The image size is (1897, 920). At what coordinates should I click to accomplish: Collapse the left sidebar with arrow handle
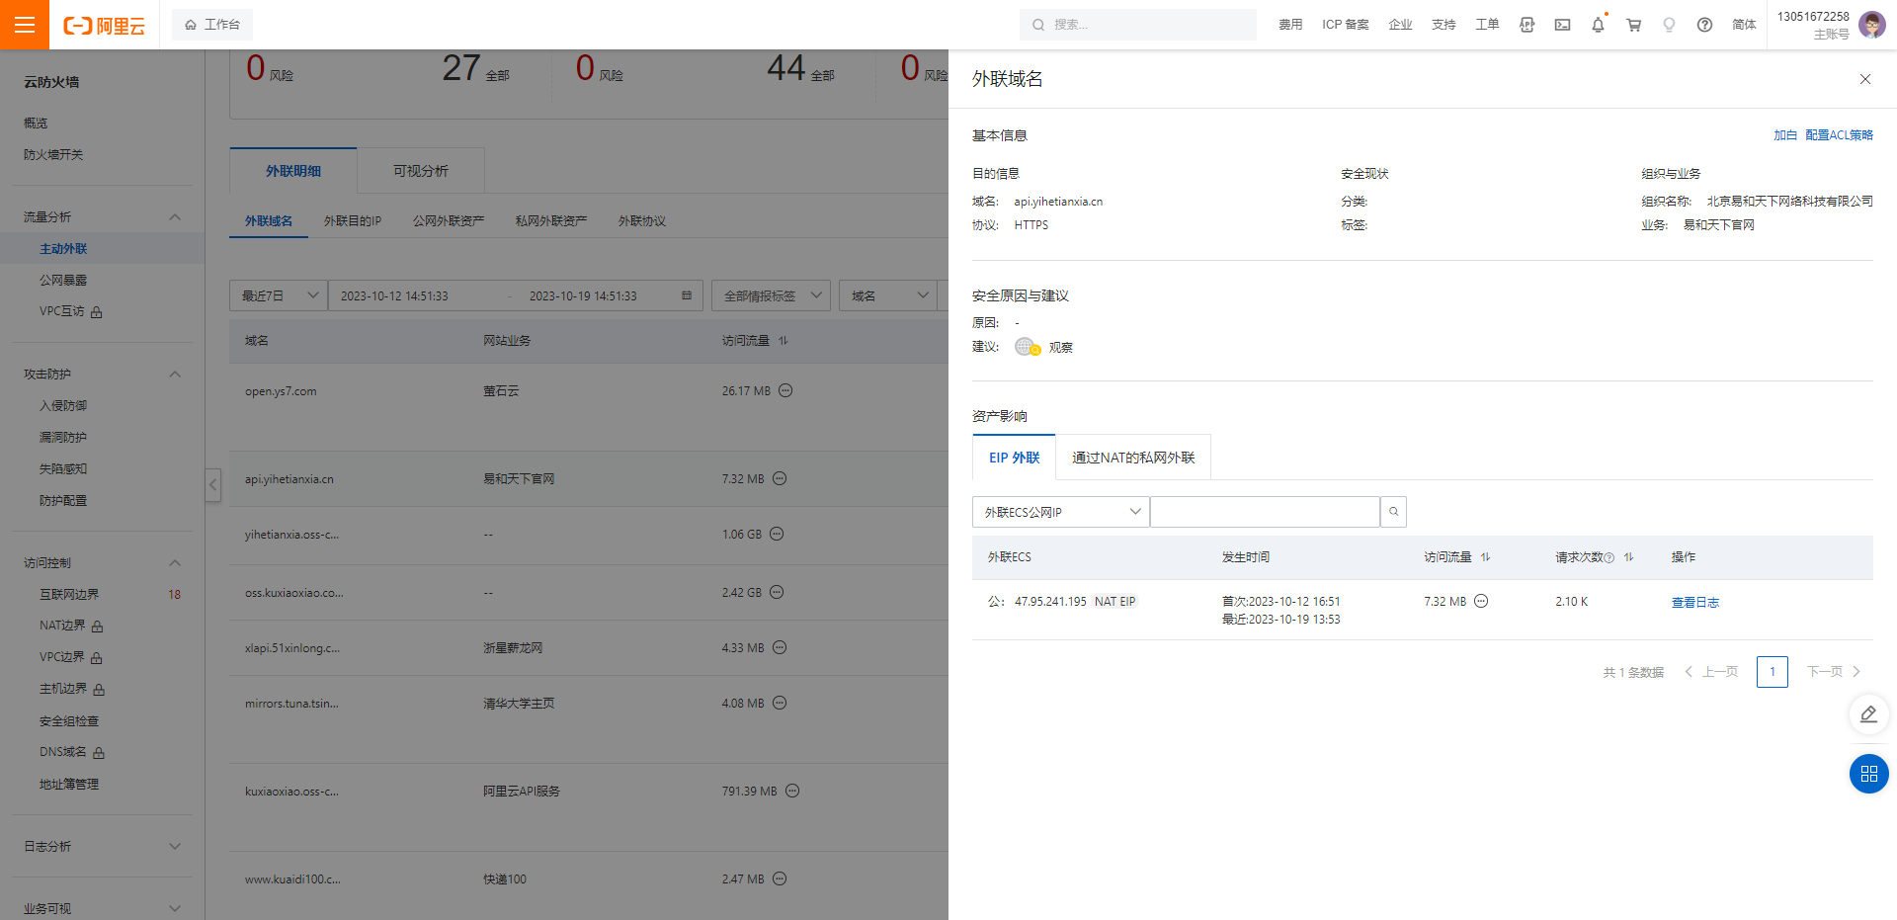pyautogui.click(x=213, y=484)
